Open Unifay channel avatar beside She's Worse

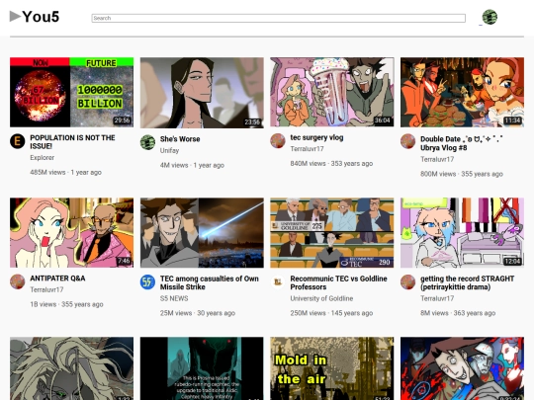(x=147, y=142)
